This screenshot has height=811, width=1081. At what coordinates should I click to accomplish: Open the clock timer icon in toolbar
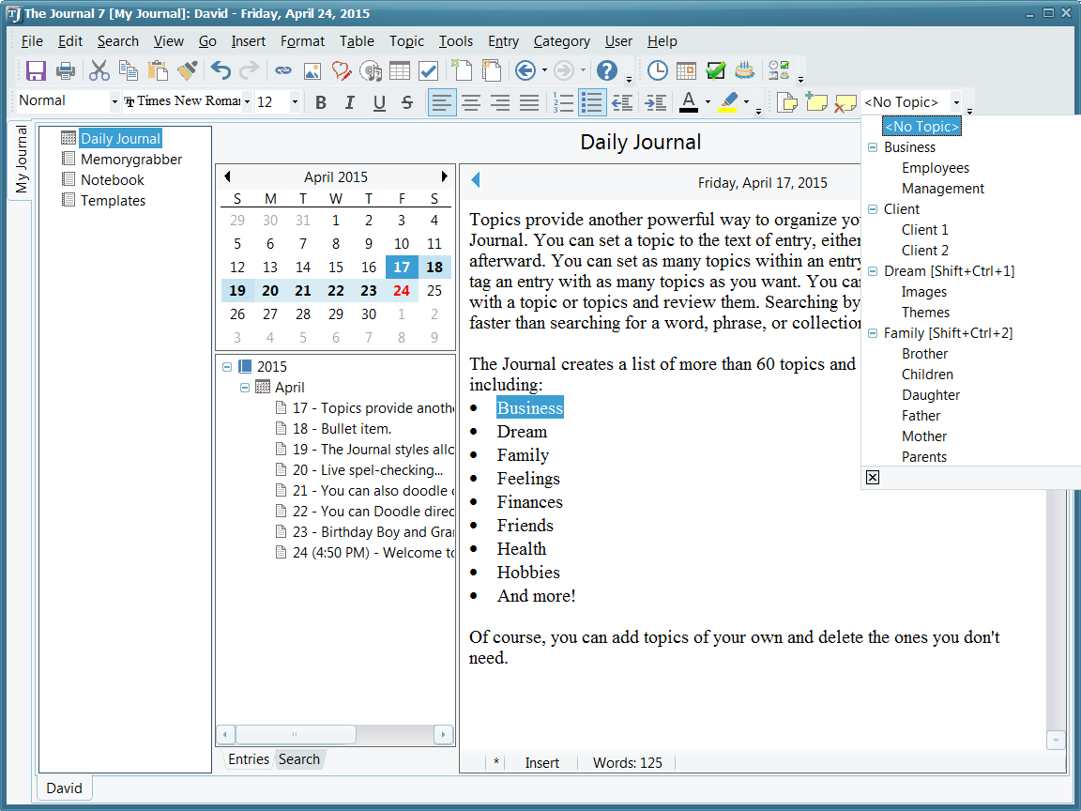(x=658, y=70)
